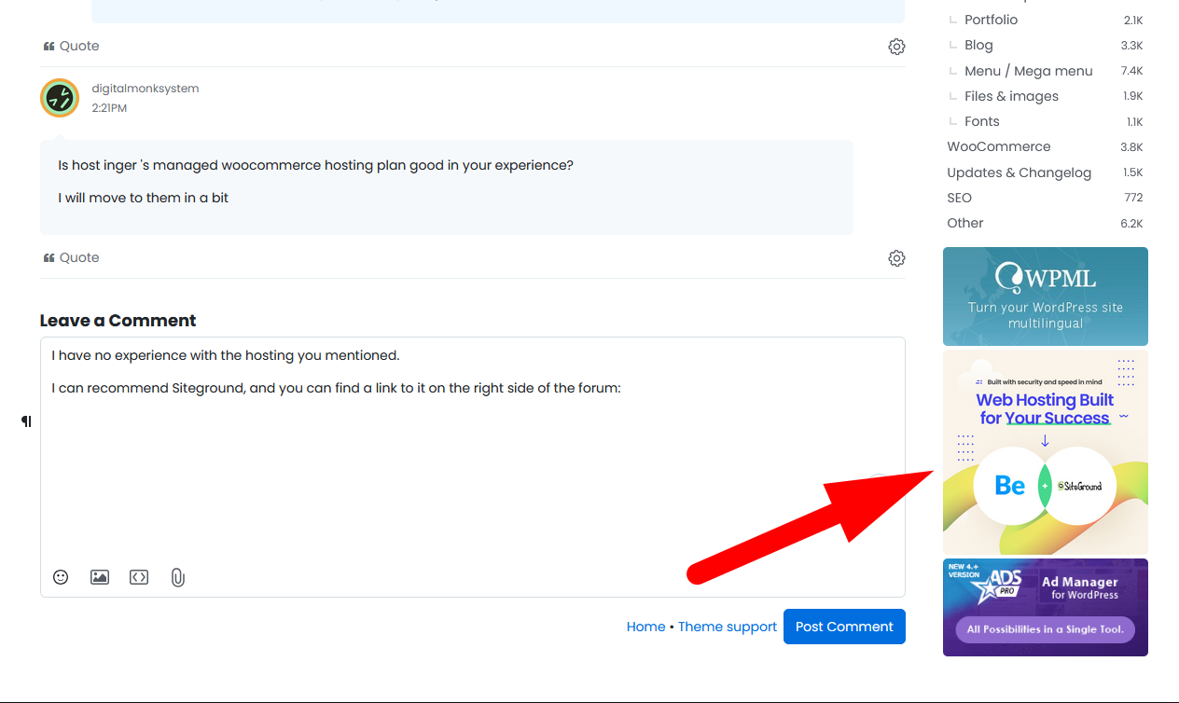The image size is (1179, 703).
Task: Go to the Home link
Action: click(x=645, y=627)
